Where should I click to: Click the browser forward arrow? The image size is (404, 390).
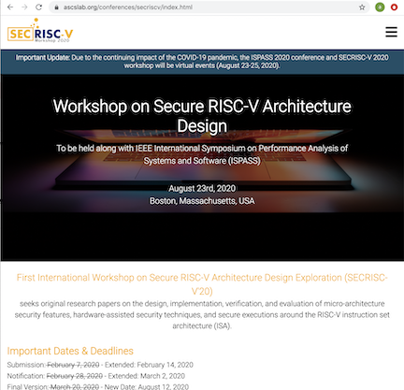pyautogui.click(x=24, y=7)
